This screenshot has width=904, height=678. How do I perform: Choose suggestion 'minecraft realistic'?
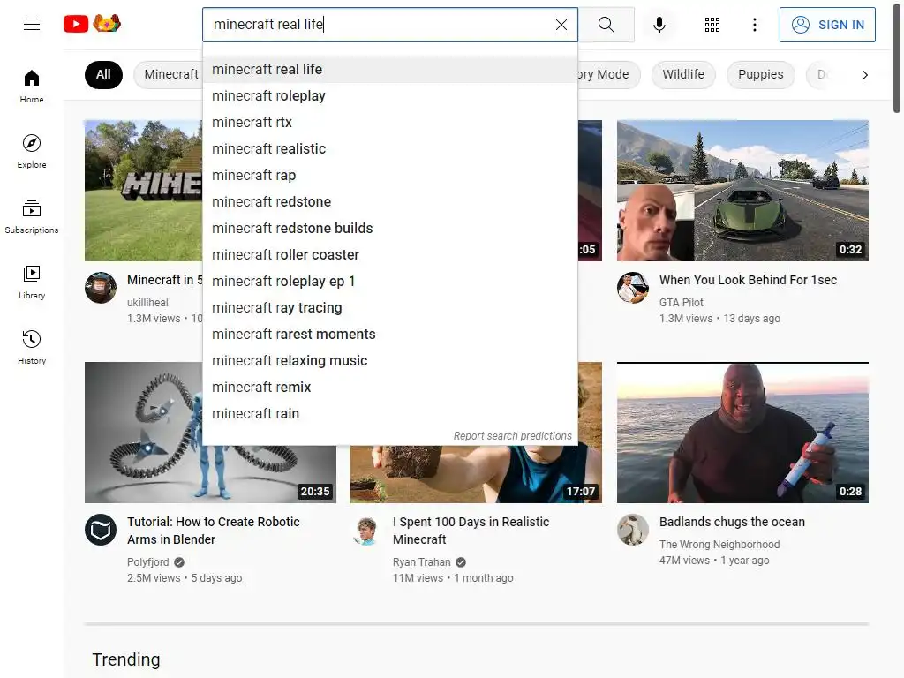tap(389, 148)
